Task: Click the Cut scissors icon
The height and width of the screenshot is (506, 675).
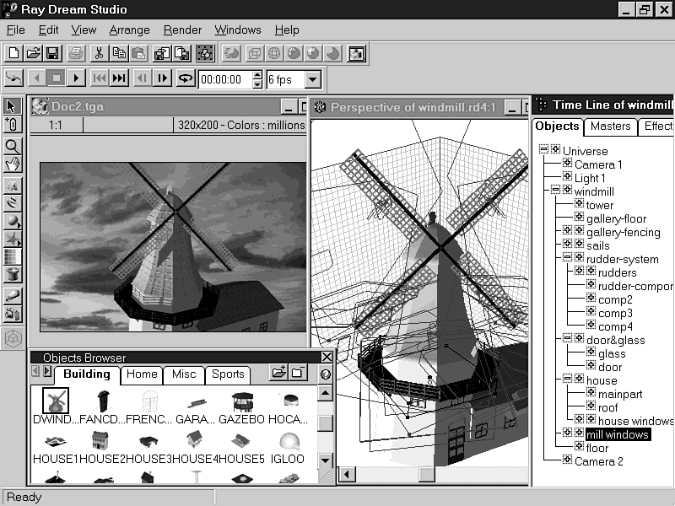Action: pyautogui.click(x=99, y=53)
